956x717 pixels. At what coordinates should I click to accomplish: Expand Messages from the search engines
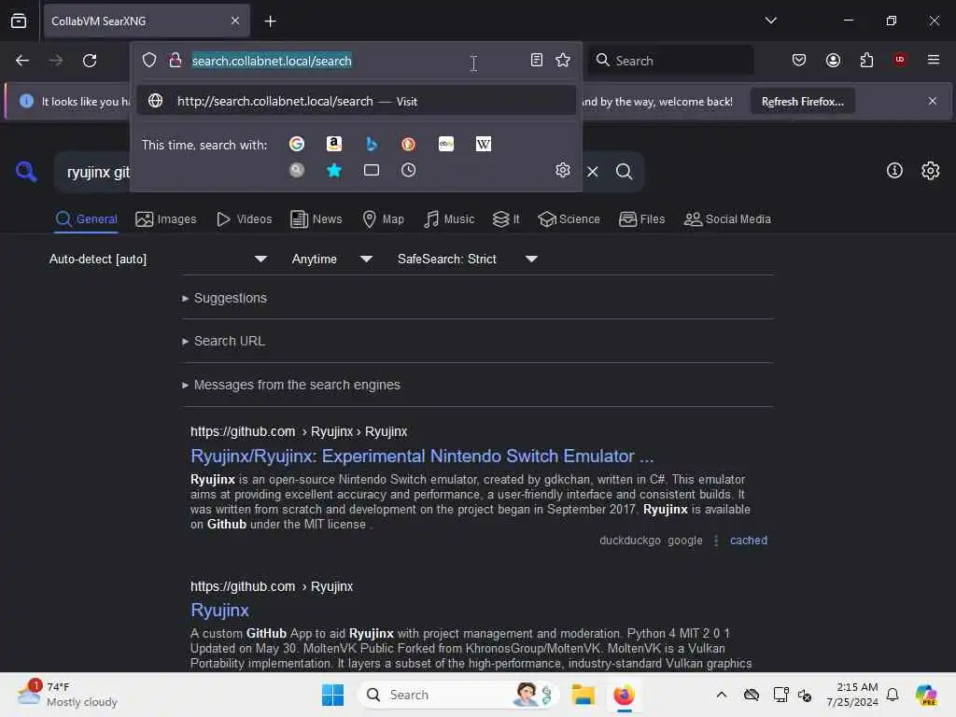coord(291,386)
